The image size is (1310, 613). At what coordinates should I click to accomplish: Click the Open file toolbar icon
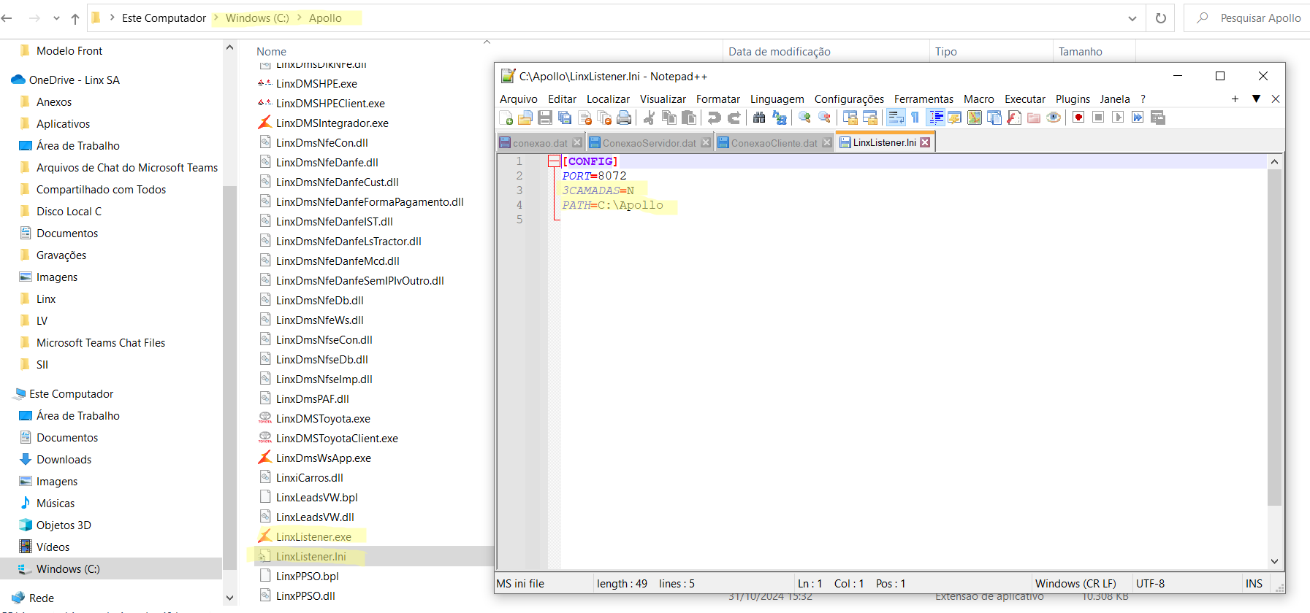(x=525, y=117)
